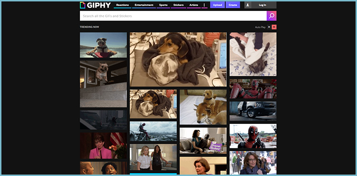The height and width of the screenshot is (176, 357).
Task: Go to the Sports category
Action: coord(163,5)
